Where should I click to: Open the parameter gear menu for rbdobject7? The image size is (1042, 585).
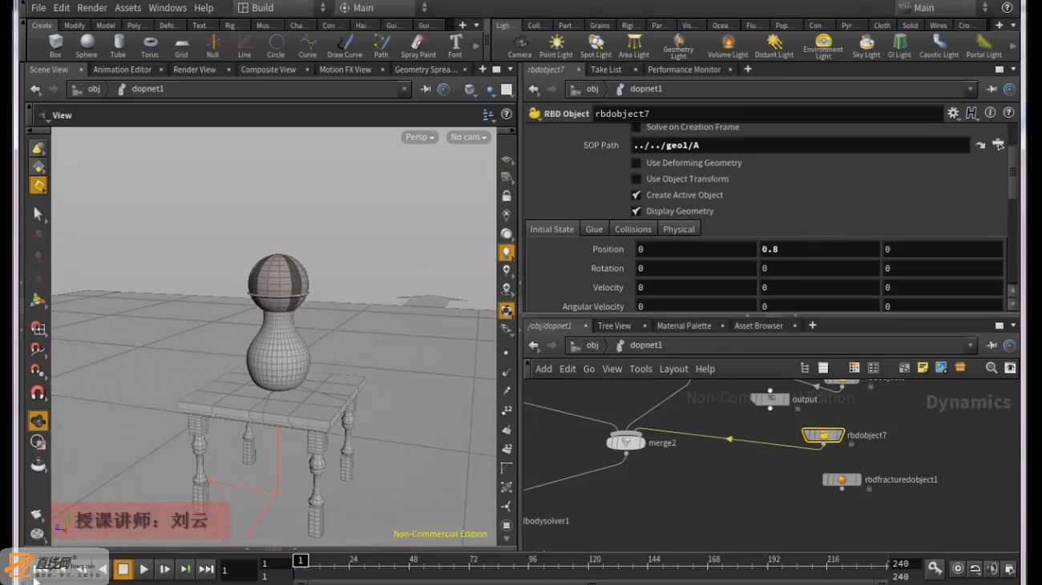[953, 114]
